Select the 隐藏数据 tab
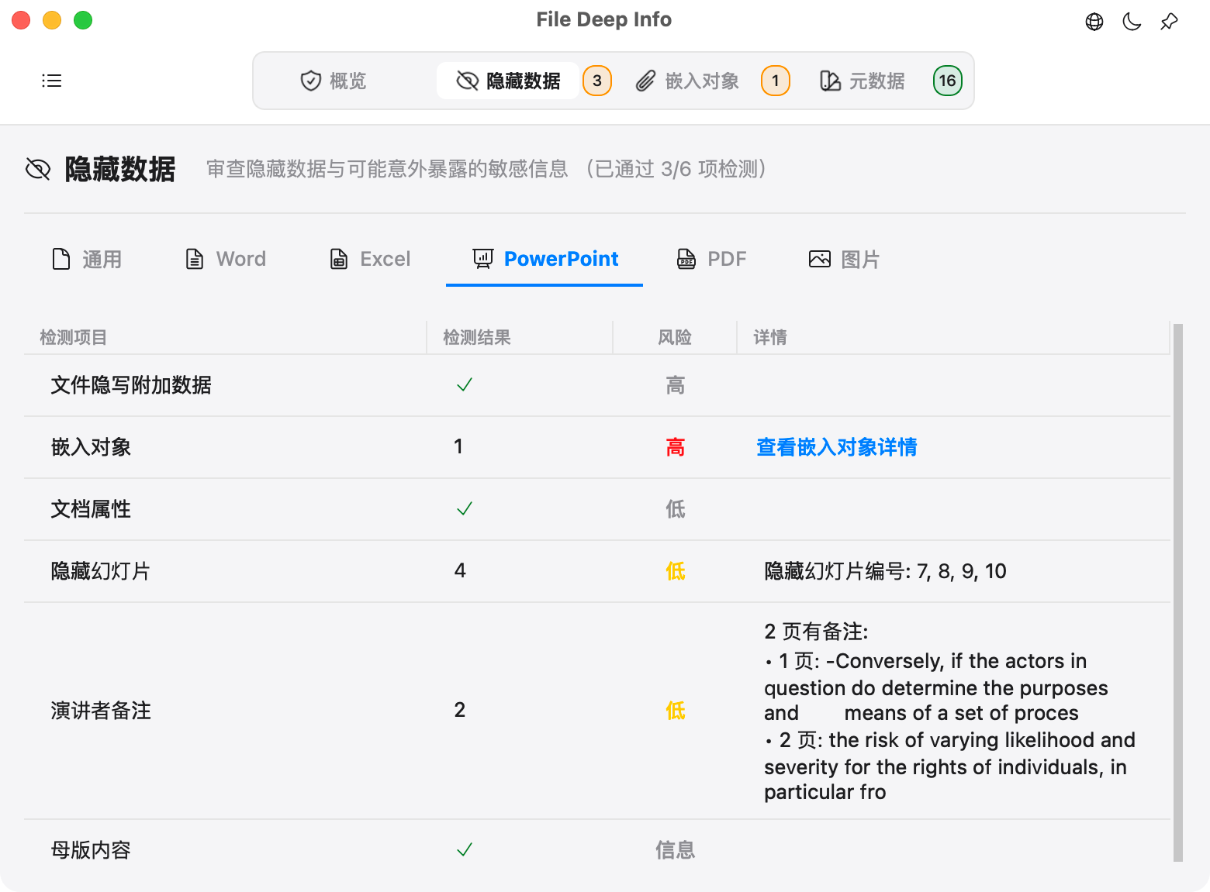 (508, 81)
